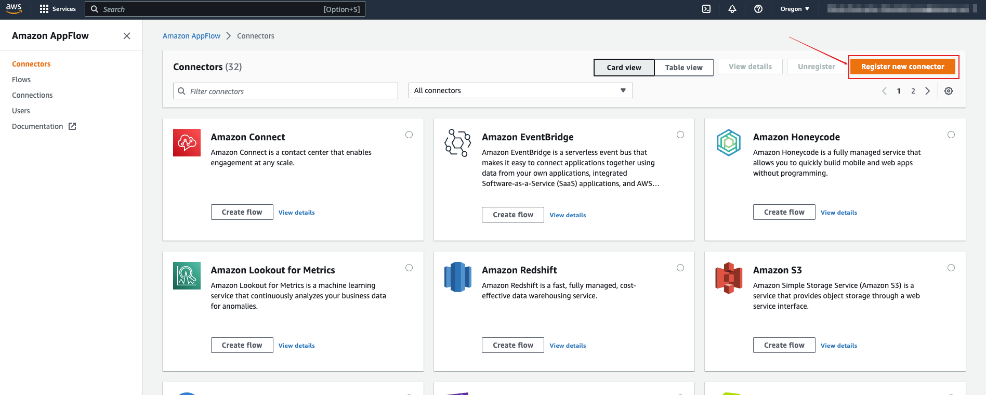Click the Amazon S3 bucket icon
Screen dimensions: 986x395
click(x=729, y=278)
